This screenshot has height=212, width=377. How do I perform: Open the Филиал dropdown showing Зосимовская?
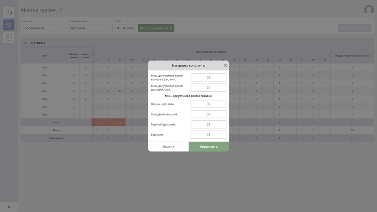44,28
